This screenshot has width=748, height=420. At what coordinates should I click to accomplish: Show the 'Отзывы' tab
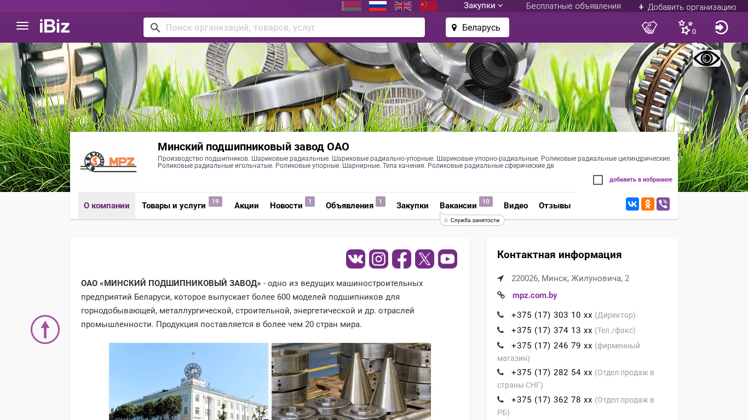(555, 206)
